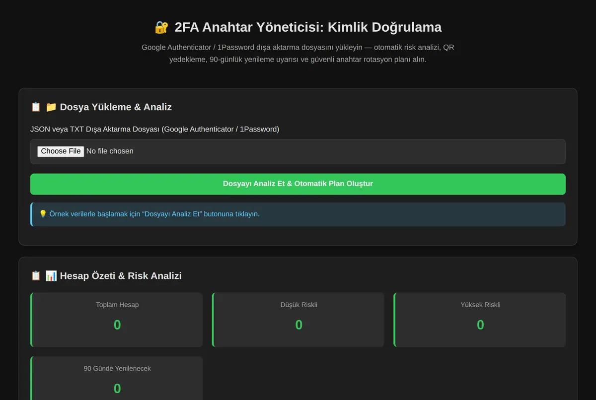Click the 0 value under 90 Günde Yenilenecek
Viewport: 596px width, 400px height.
click(117, 389)
